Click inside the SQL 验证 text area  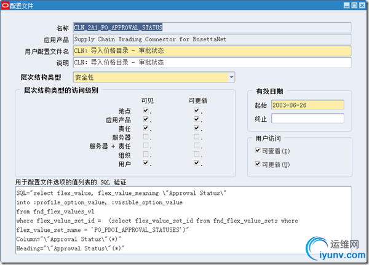[x=183, y=220]
